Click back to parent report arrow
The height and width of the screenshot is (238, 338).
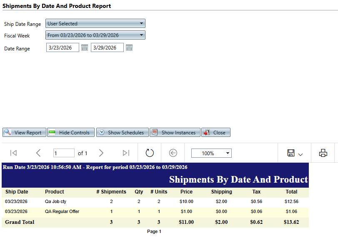coord(173,153)
